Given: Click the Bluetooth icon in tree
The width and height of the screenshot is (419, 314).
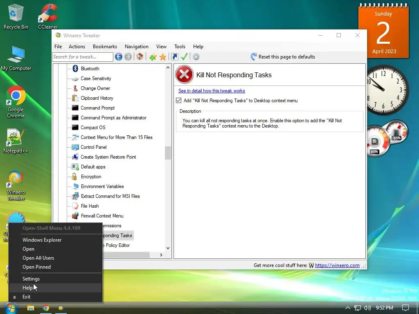Looking at the screenshot, I should click(x=75, y=68).
